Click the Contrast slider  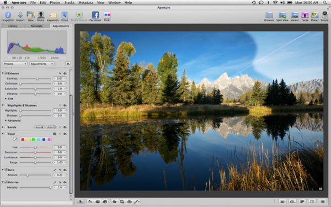[x=35, y=78]
